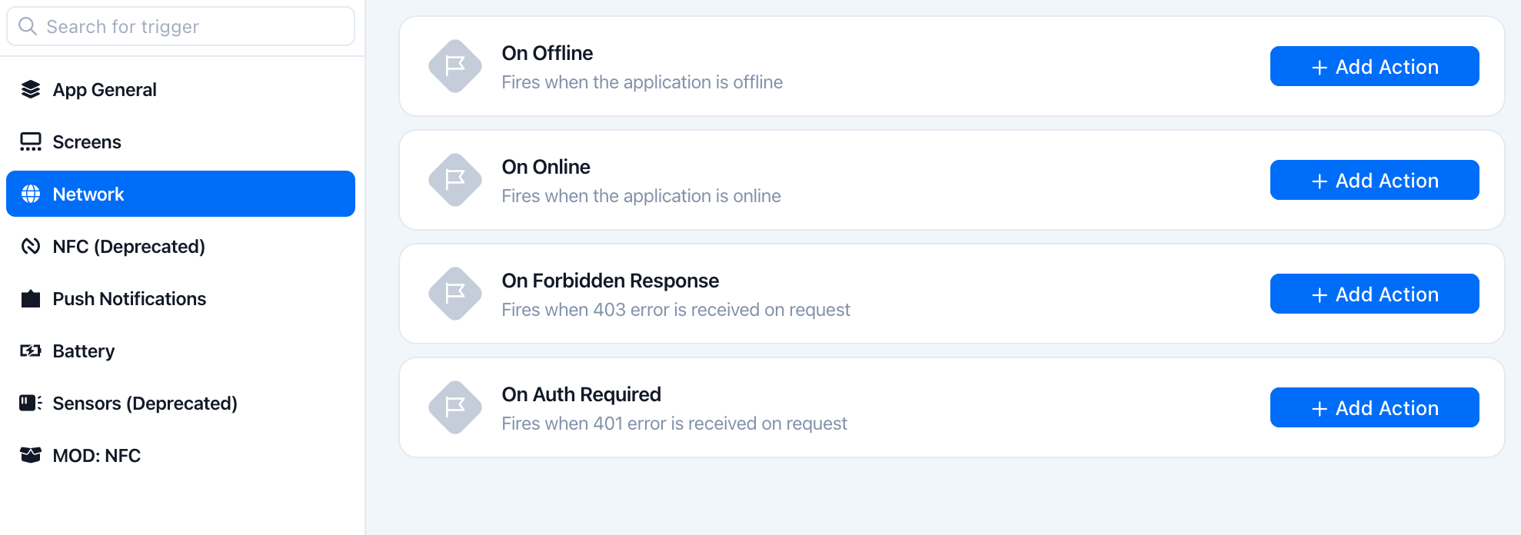
Task: Click the Sensors (Deprecated) icon
Action: click(31, 403)
